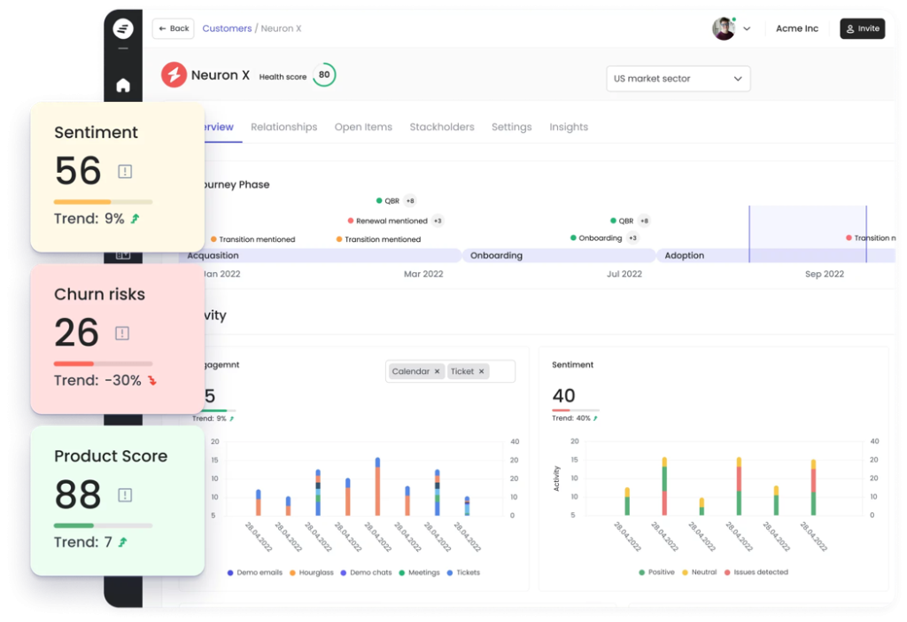Click the Back button
Image resolution: width=907 pixels, height=622 pixels.
pos(173,28)
